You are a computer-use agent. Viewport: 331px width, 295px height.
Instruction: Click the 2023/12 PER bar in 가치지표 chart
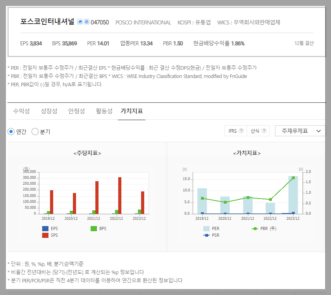pos(293,195)
